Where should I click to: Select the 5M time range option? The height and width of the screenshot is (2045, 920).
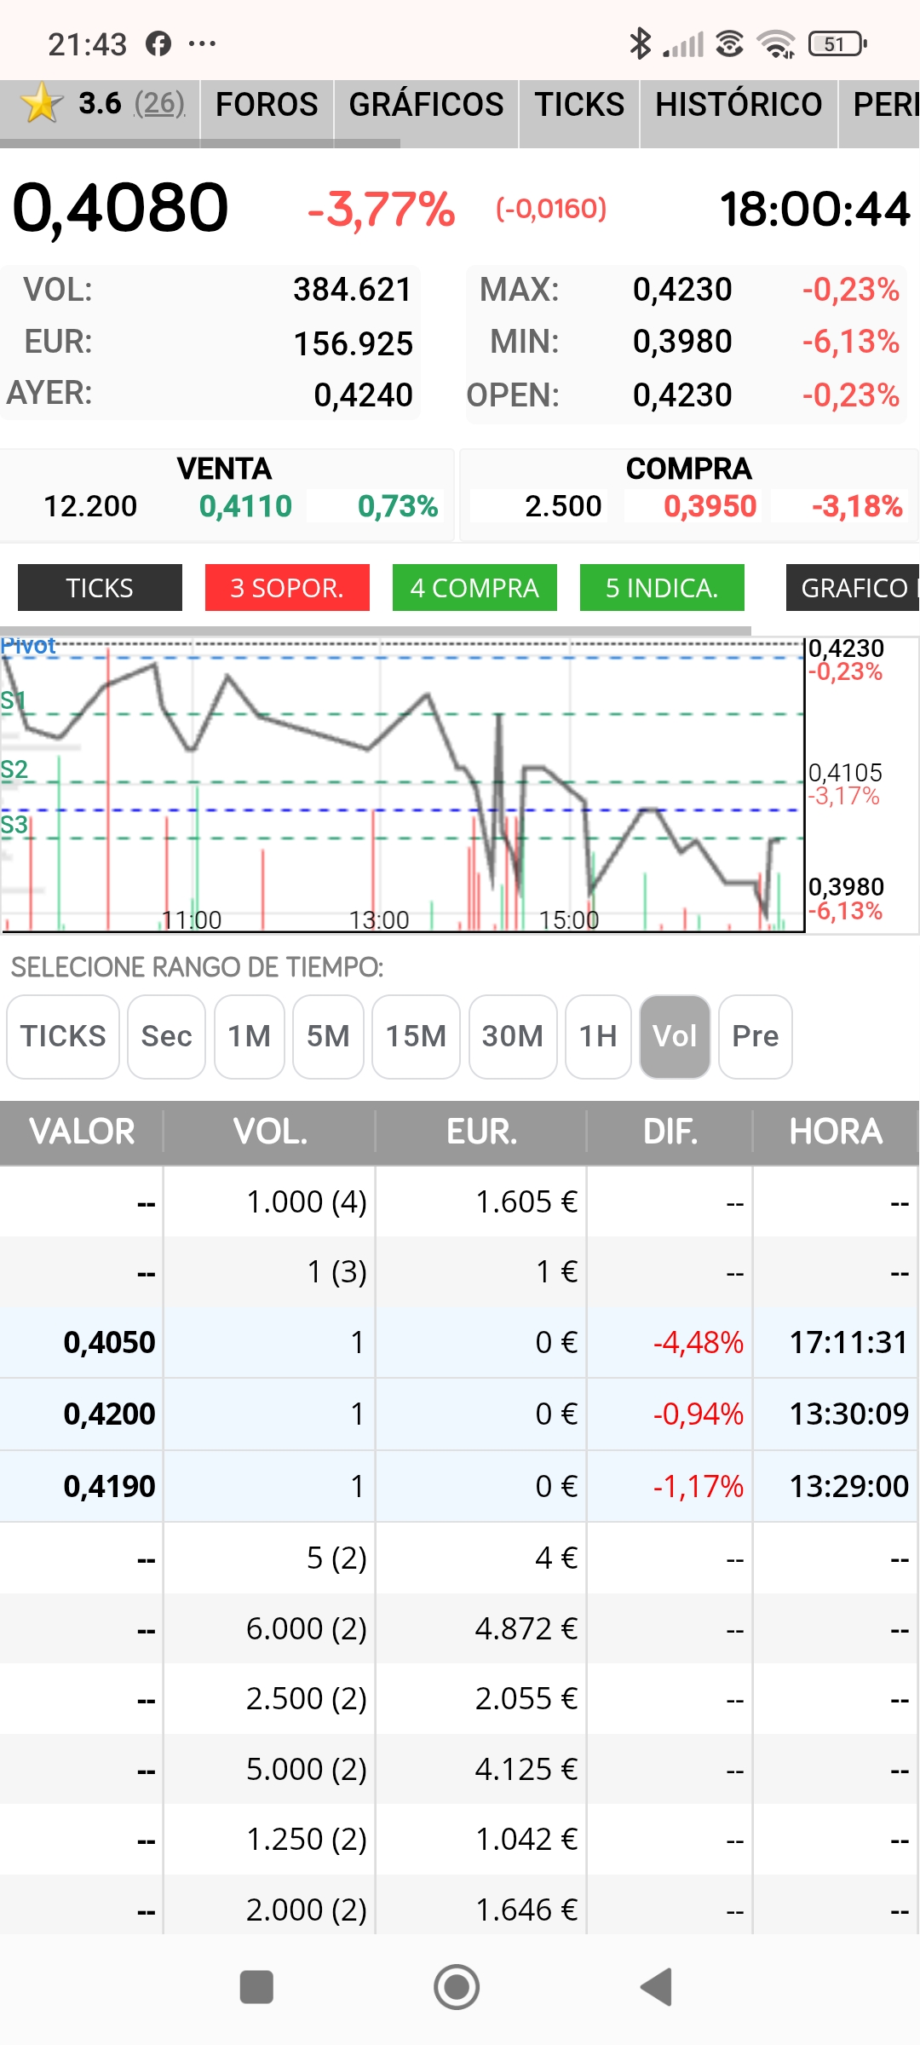[328, 1036]
